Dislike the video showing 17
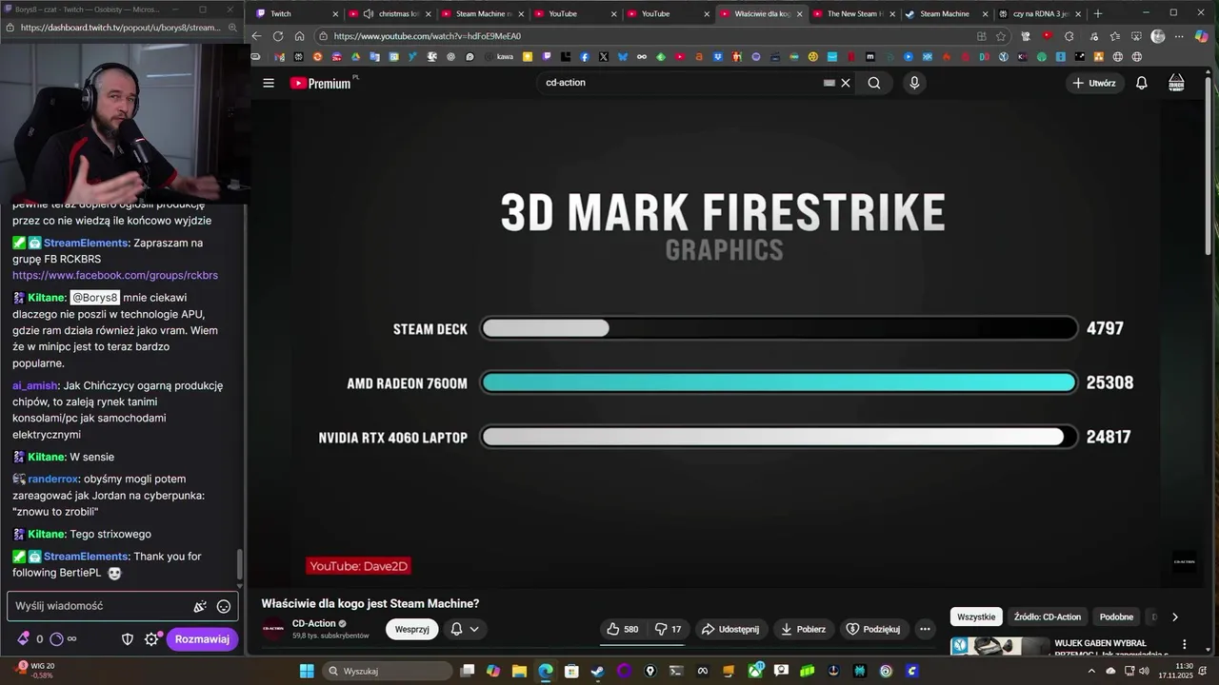The image size is (1219, 685). coord(668,629)
